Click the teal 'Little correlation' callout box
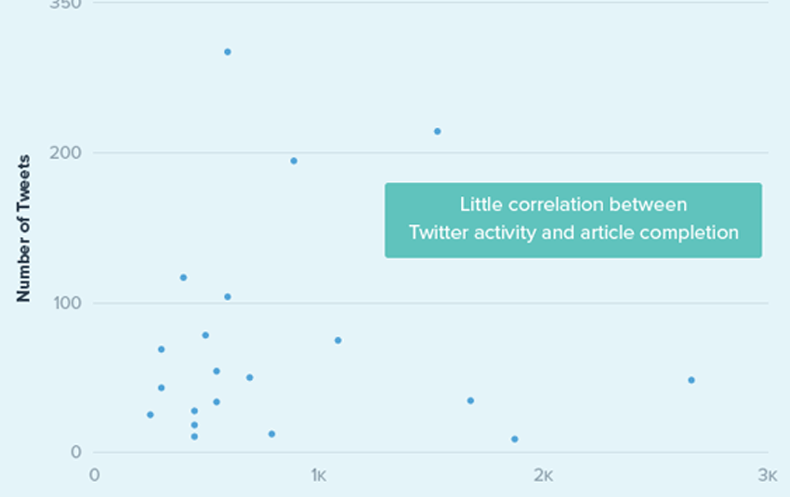 point(573,219)
